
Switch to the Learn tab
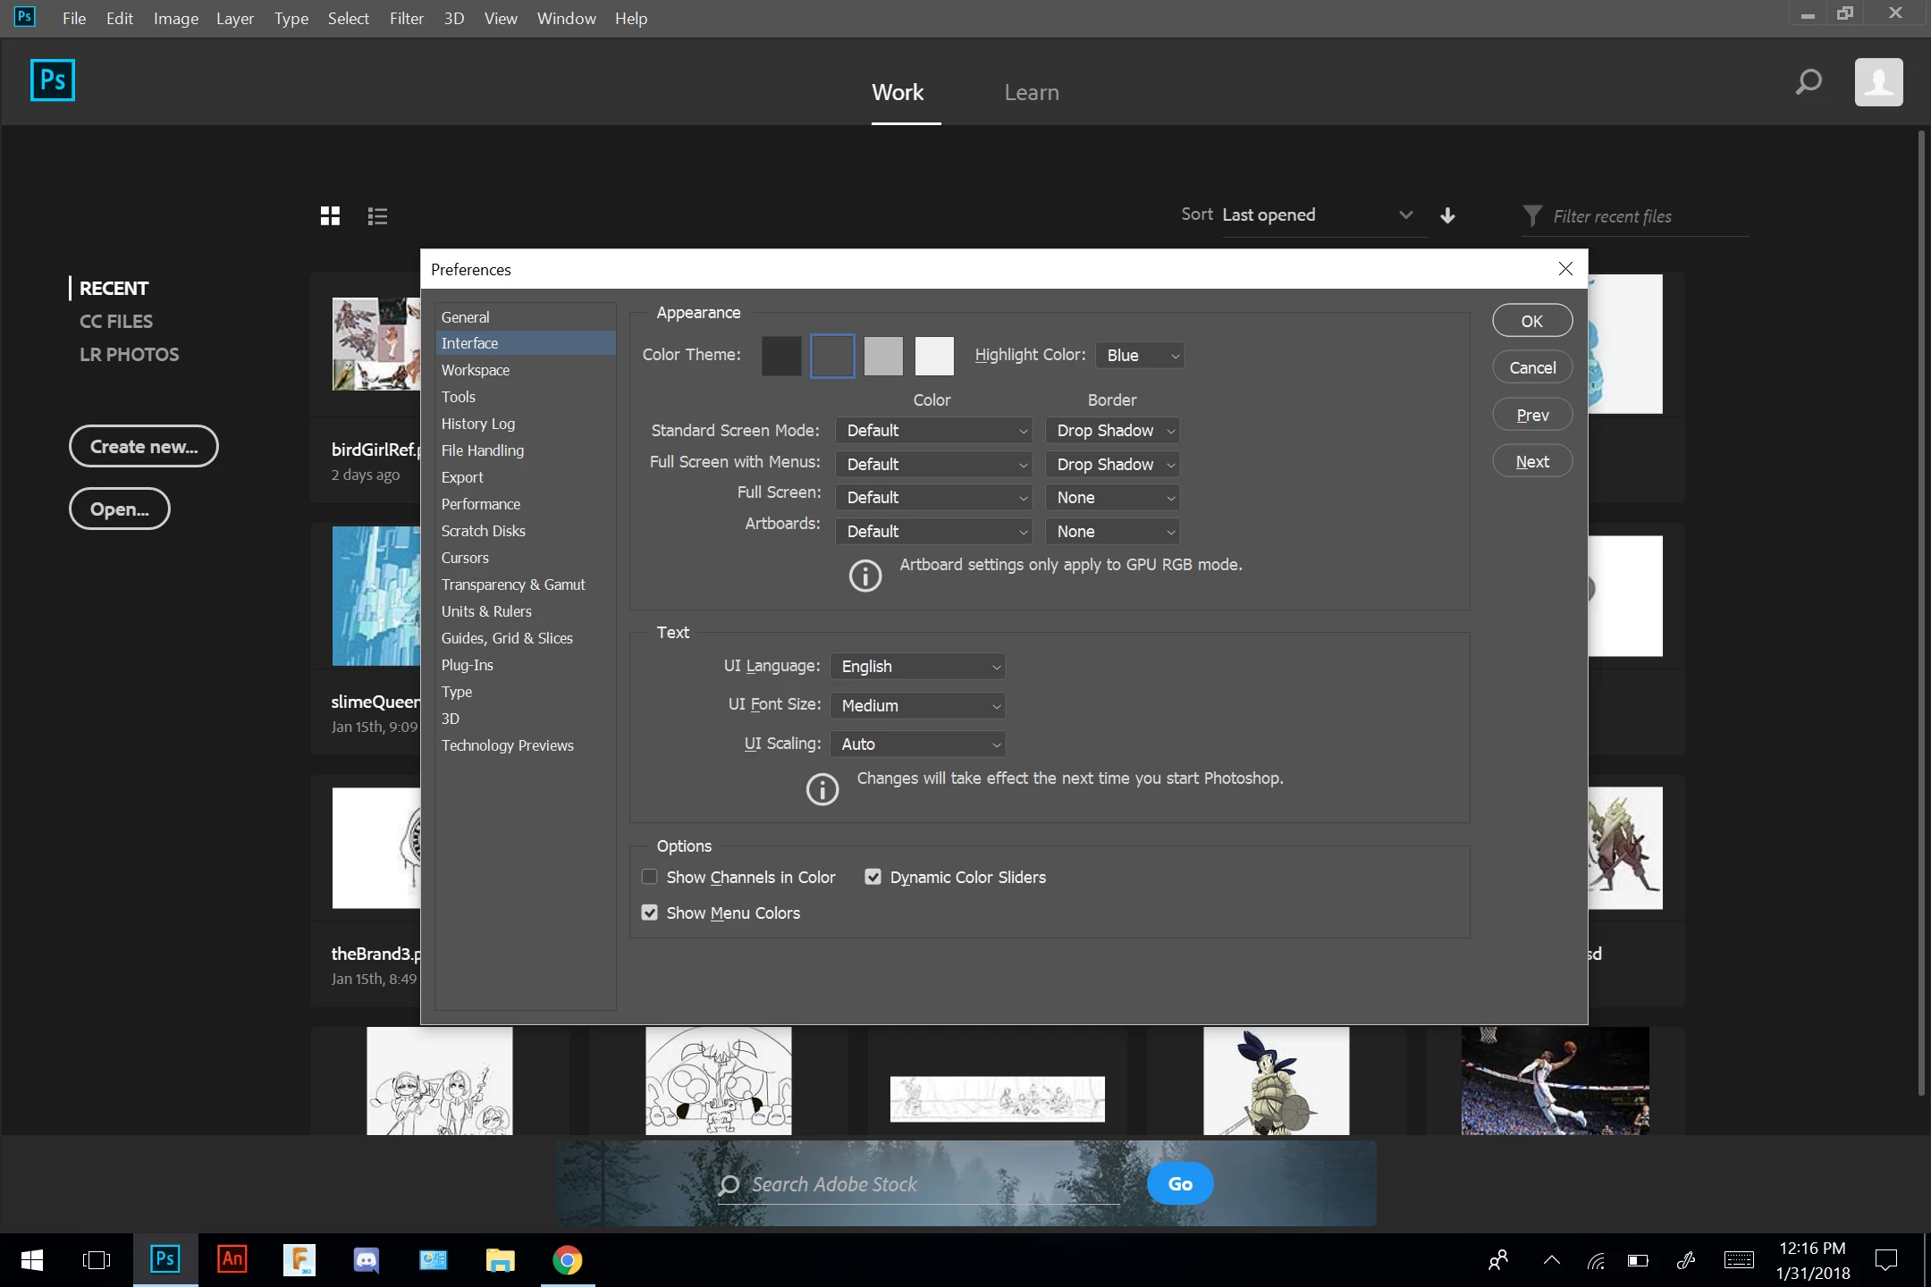click(1031, 92)
